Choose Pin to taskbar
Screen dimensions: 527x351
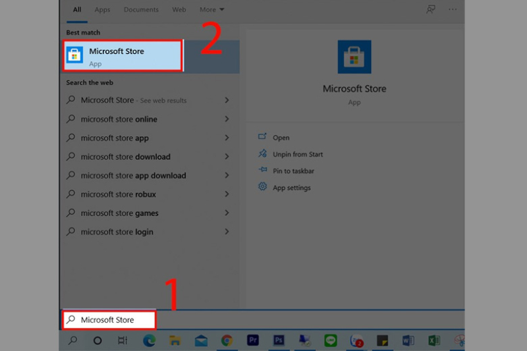click(293, 171)
